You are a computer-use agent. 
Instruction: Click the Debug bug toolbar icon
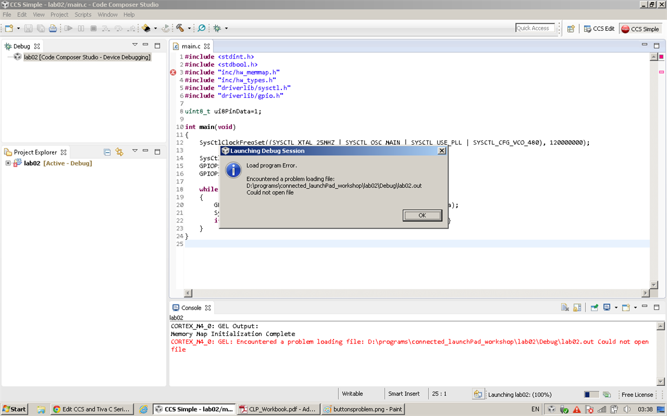pos(217,28)
